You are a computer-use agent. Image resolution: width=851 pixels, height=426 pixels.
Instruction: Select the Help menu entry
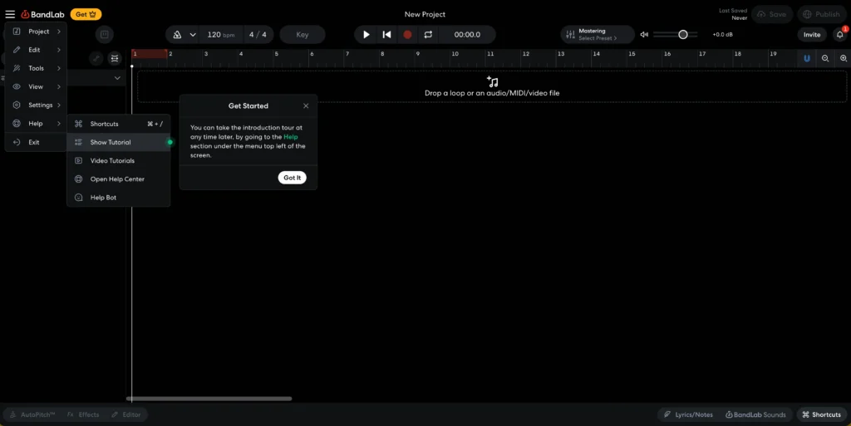[37, 124]
